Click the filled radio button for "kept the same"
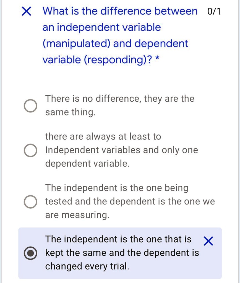Screen dimensions: 240x283 click(30, 253)
